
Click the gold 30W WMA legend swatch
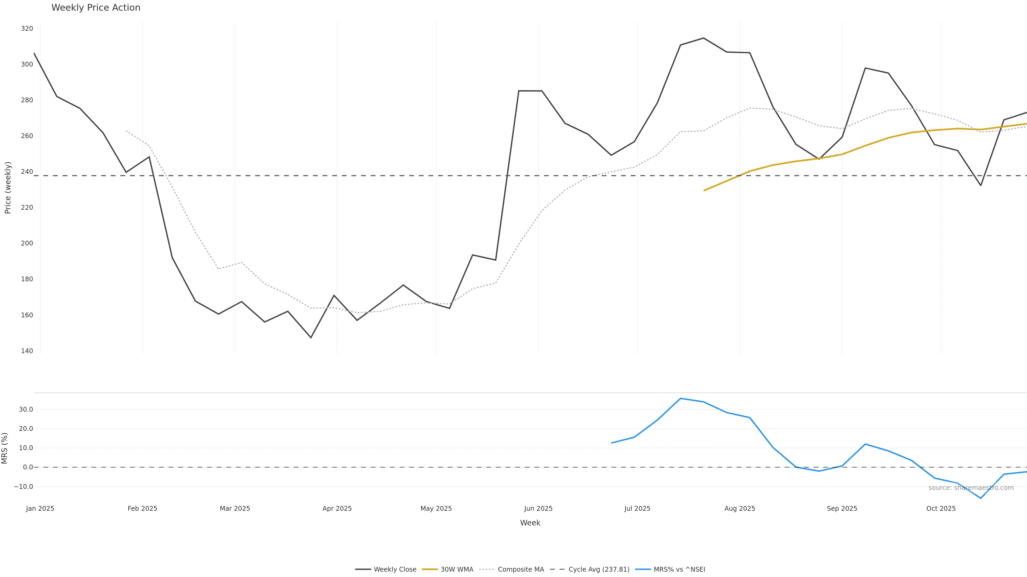tap(430, 570)
